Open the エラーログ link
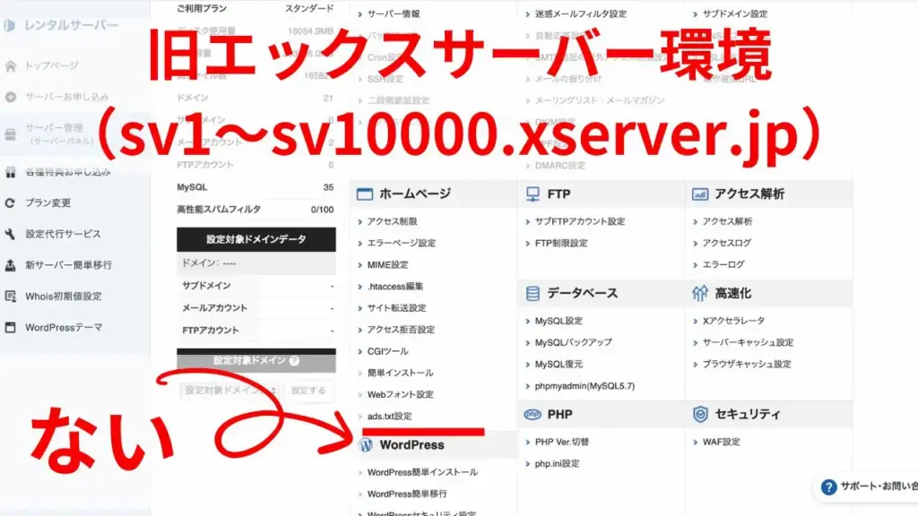The image size is (918, 516). point(723,265)
